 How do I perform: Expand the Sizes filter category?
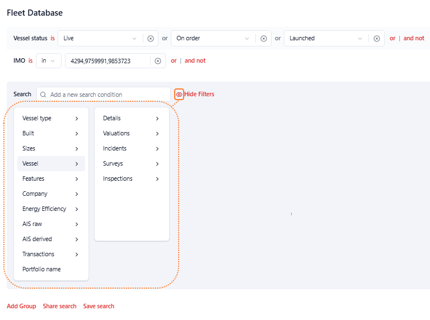pos(51,148)
